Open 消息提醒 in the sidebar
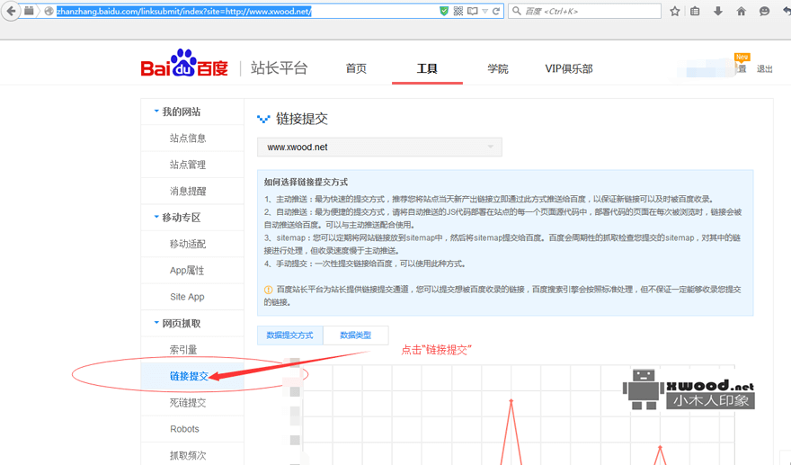The width and height of the screenshot is (791, 465). click(188, 191)
